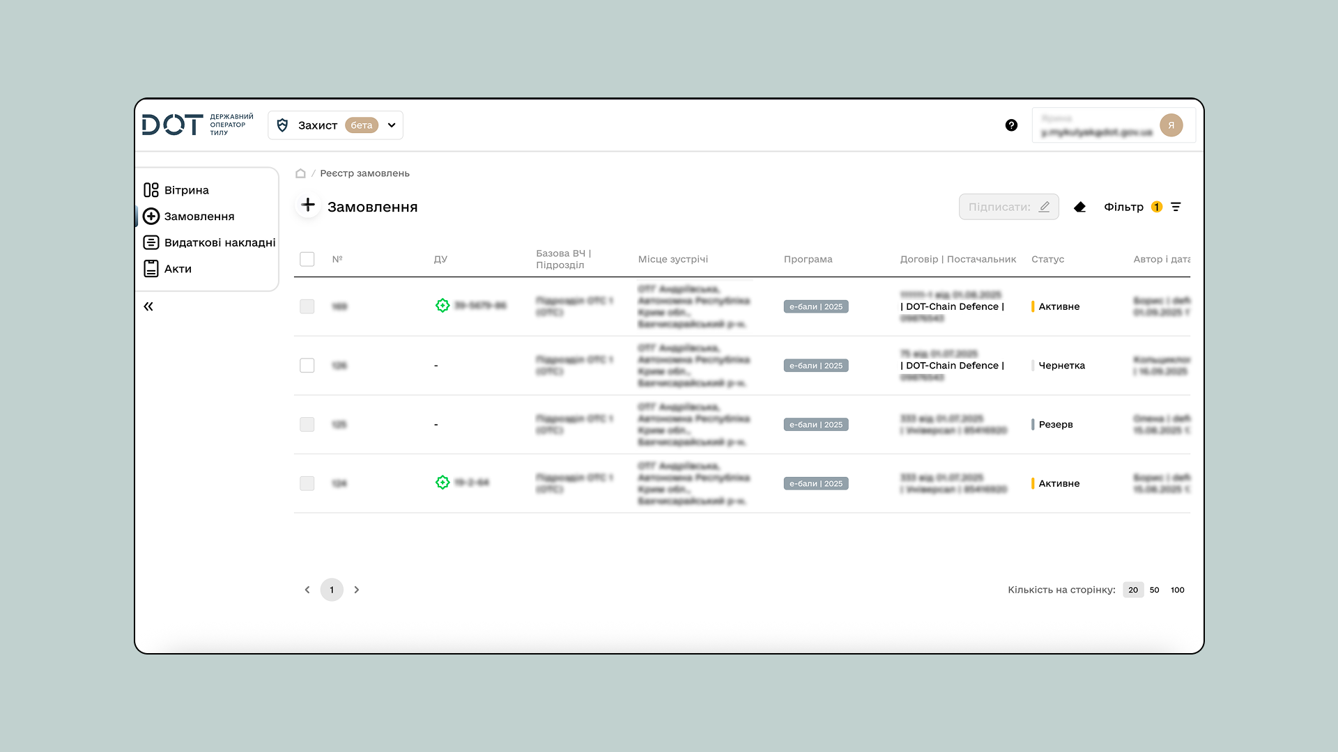
Task: Open Реєстр замовлень breadcrumb entry
Action: click(365, 173)
